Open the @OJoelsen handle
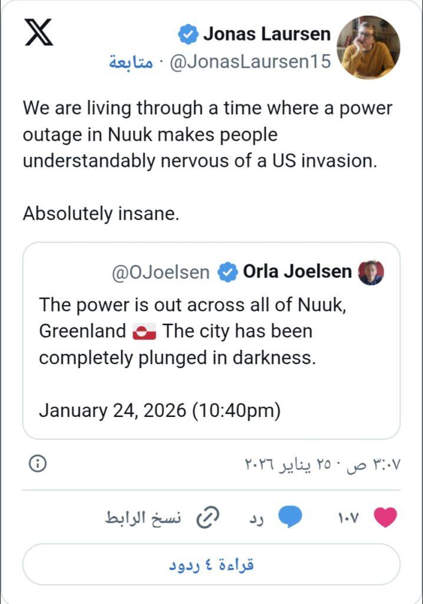The width and height of the screenshot is (423, 604). [161, 273]
